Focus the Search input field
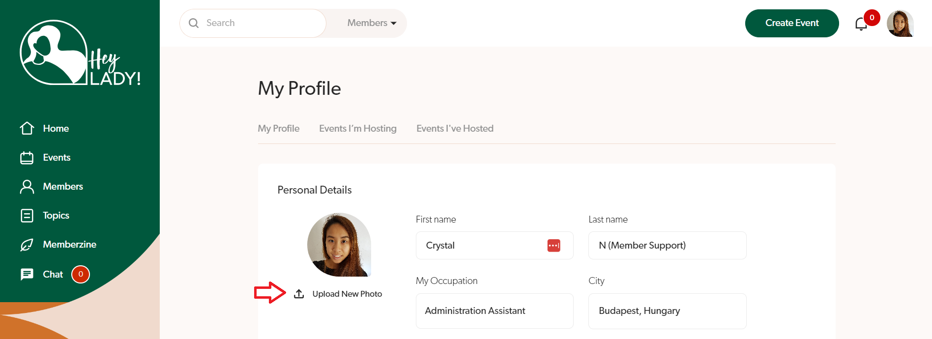 [261, 23]
